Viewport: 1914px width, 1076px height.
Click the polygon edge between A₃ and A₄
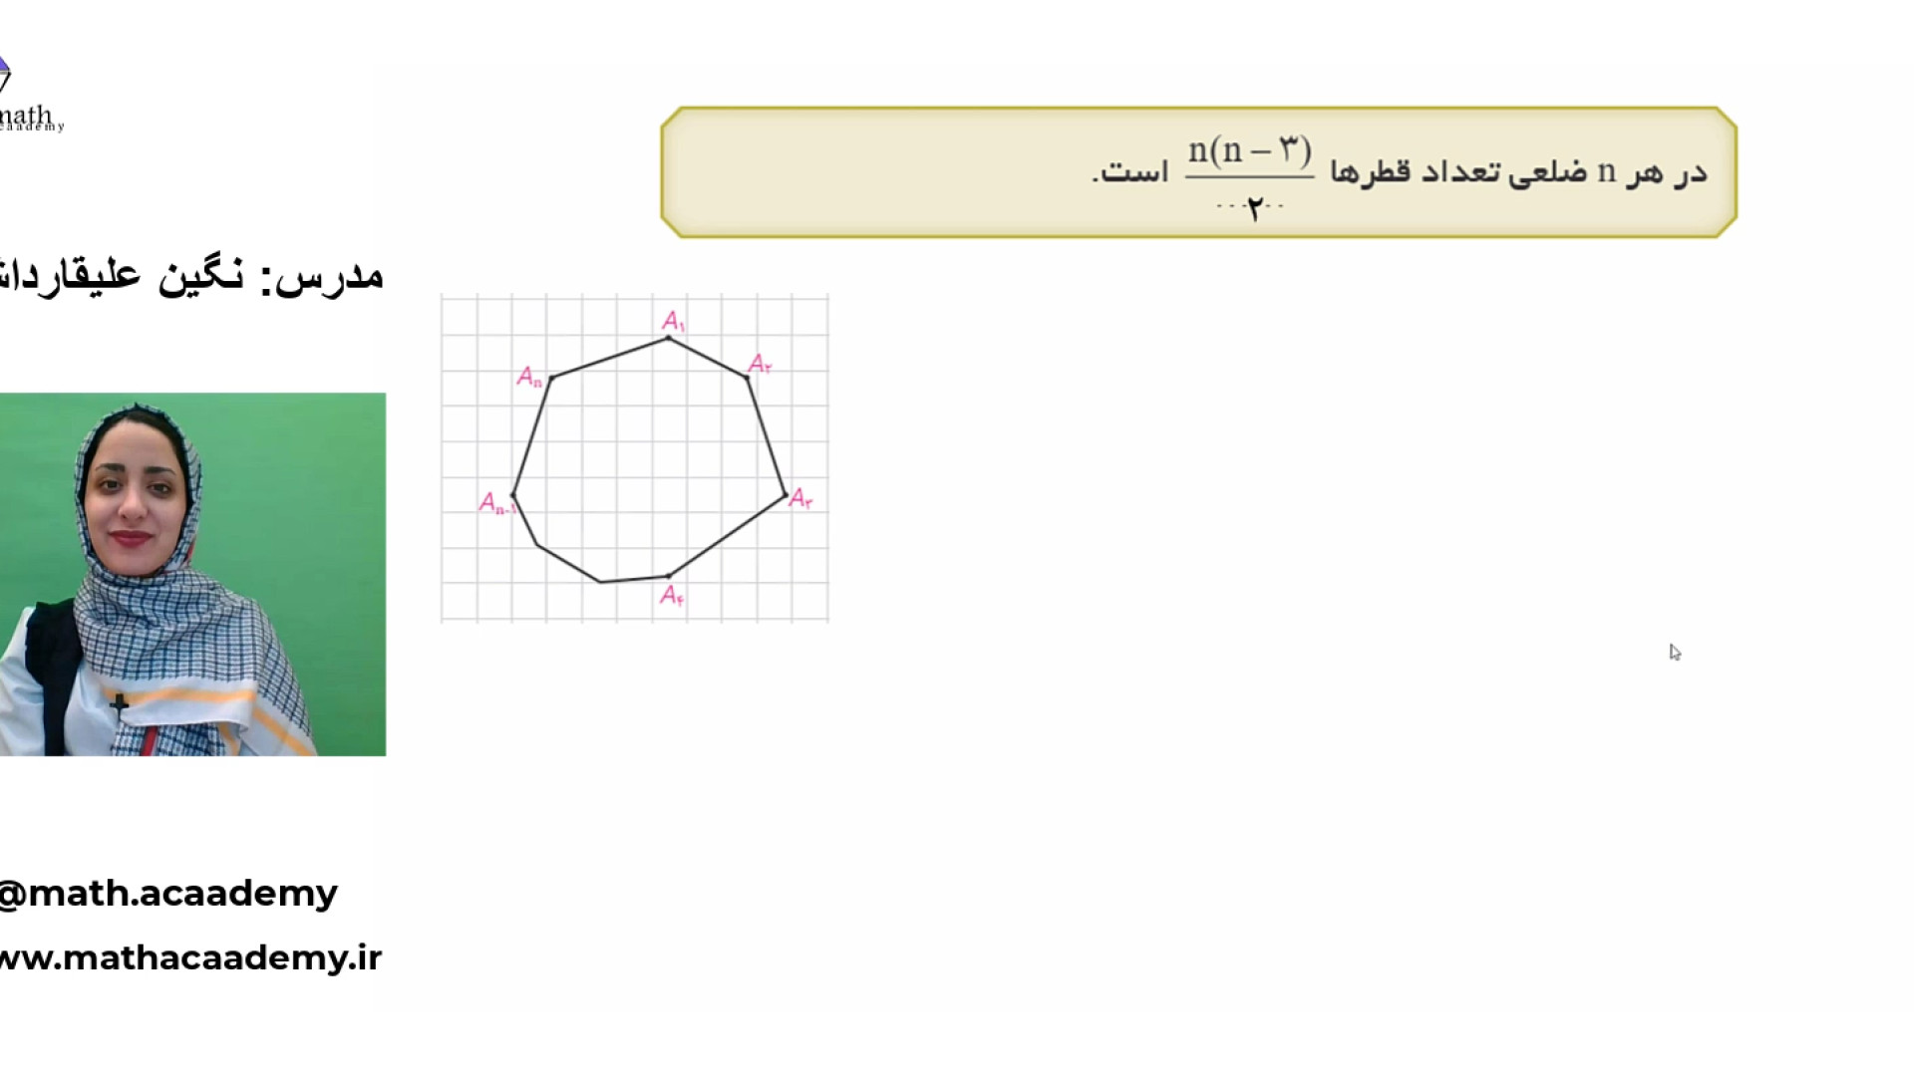pyautogui.click(x=727, y=536)
